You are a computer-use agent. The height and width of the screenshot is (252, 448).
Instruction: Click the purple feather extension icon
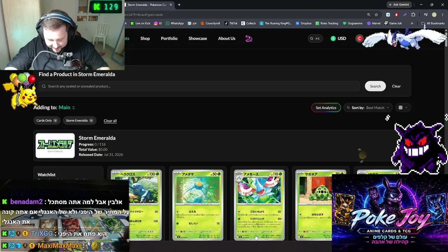click(405, 15)
